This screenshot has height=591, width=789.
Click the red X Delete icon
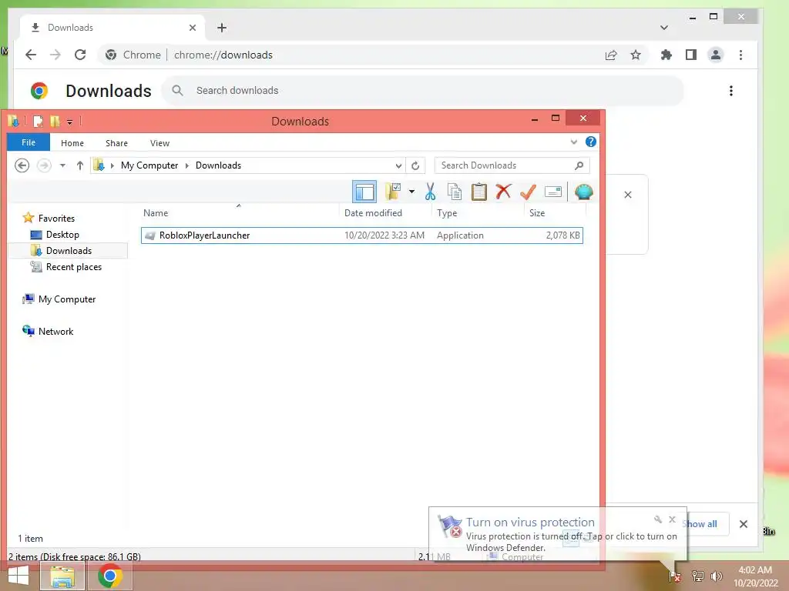click(503, 192)
